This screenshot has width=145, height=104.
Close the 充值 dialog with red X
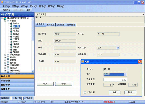click(140, 62)
